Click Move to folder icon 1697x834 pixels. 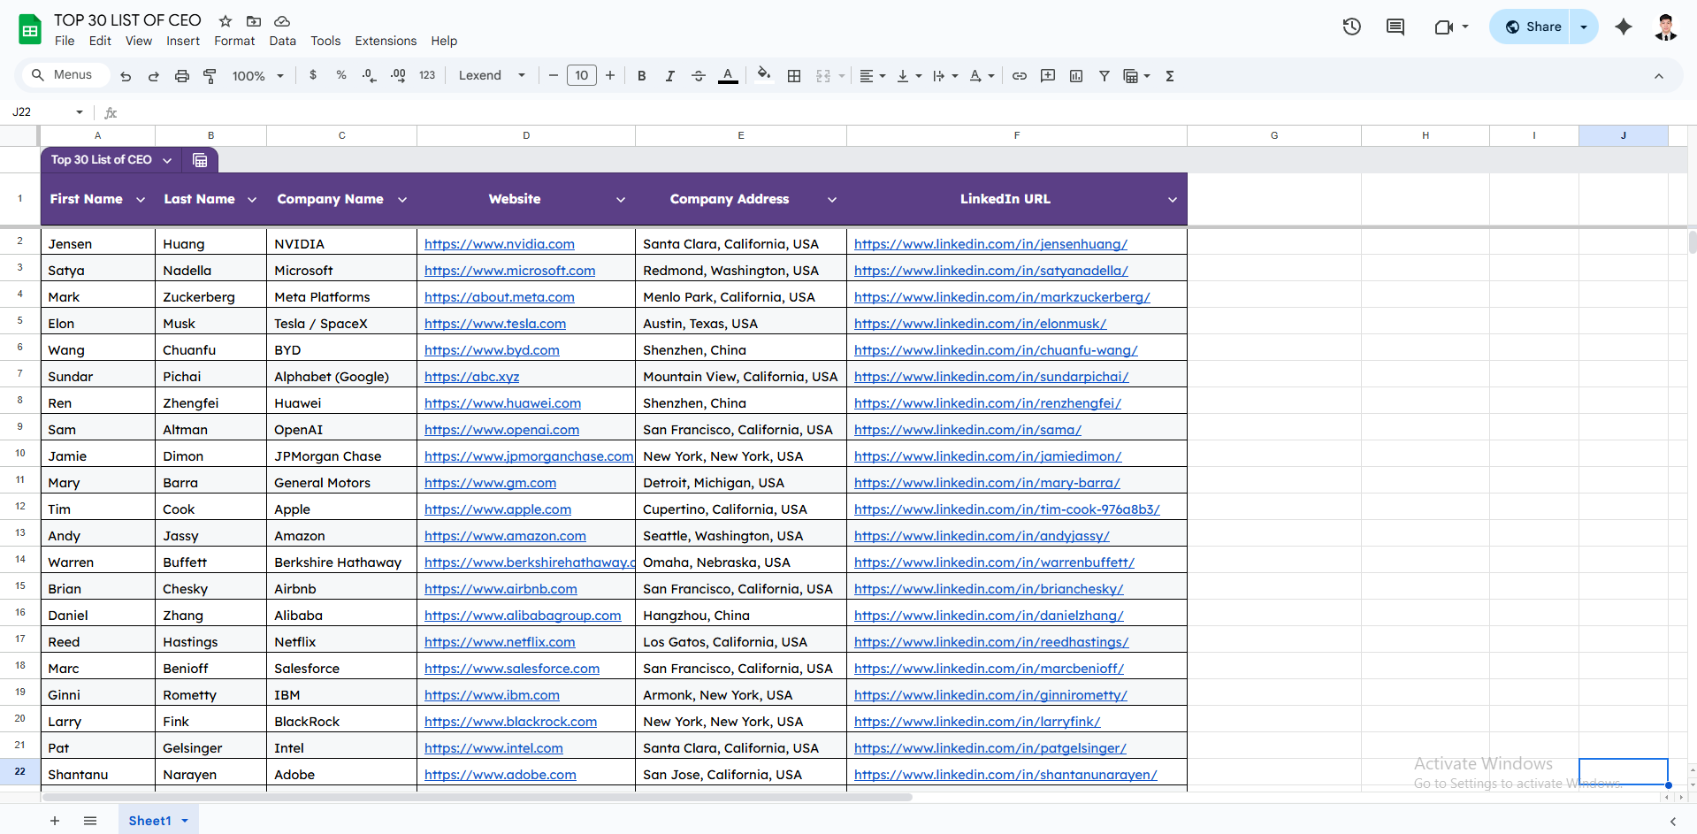click(254, 20)
